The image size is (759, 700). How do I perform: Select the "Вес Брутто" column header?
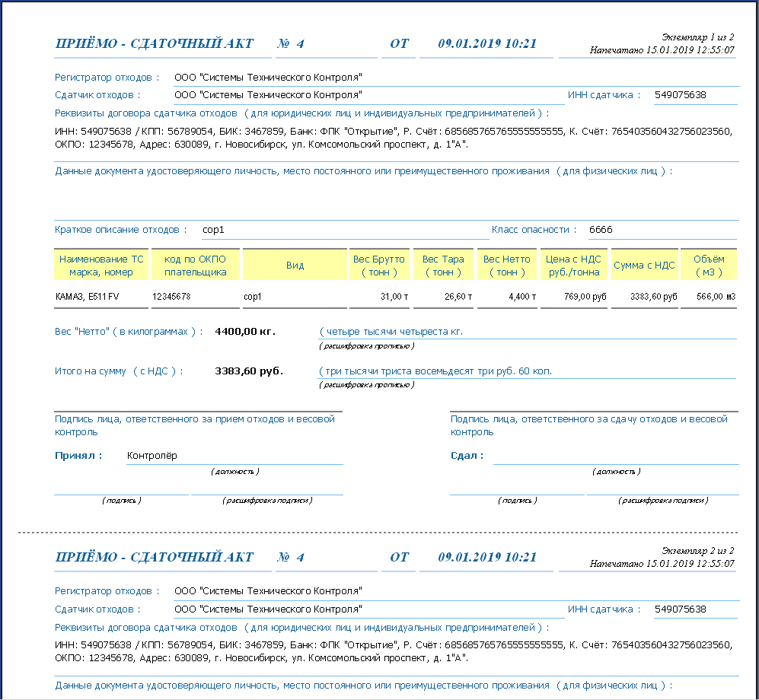[x=379, y=266]
